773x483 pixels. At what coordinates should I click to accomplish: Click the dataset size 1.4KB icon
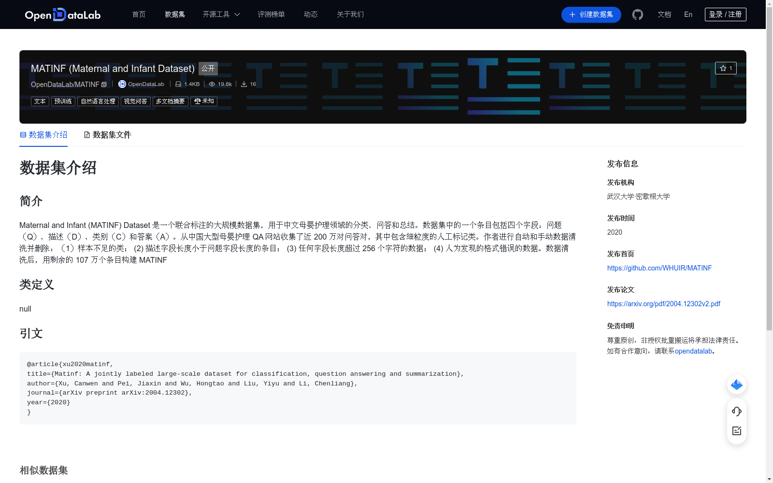tap(178, 84)
